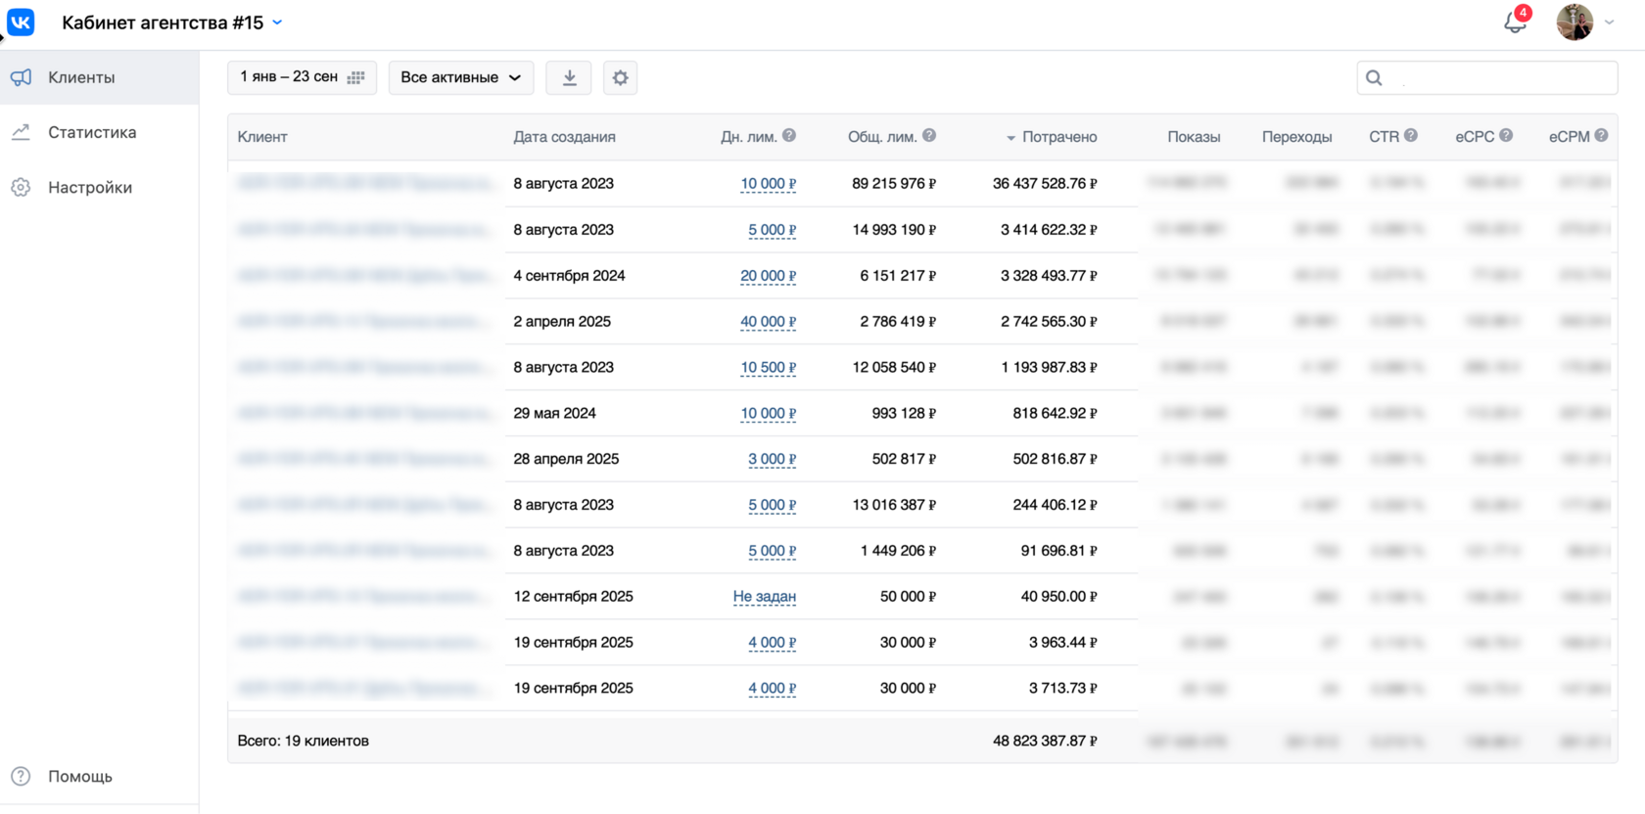Edit the 10 500 ₽ daily limit

768,368
